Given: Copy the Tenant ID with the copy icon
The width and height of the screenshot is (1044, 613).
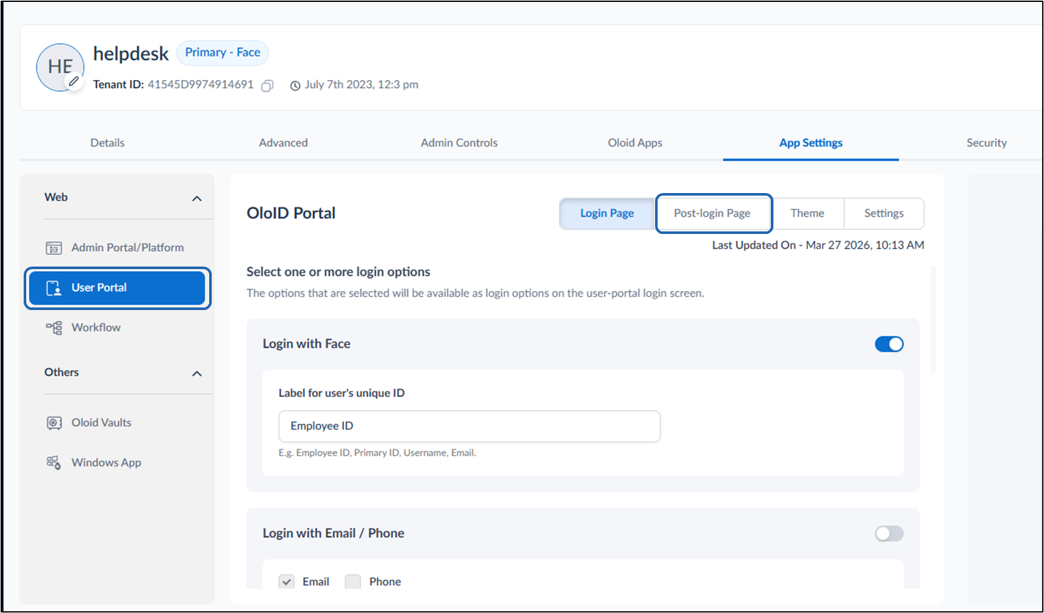Looking at the screenshot, I should point(267,86).
